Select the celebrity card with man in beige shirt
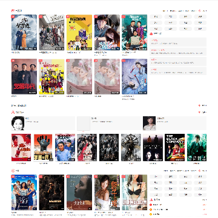218x218 pixels. click(174, 123)
